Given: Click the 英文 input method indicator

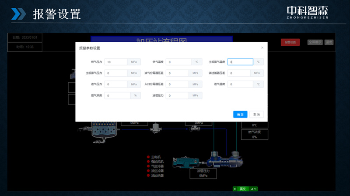Looking at the screenshot, I should tap(243, 189).
